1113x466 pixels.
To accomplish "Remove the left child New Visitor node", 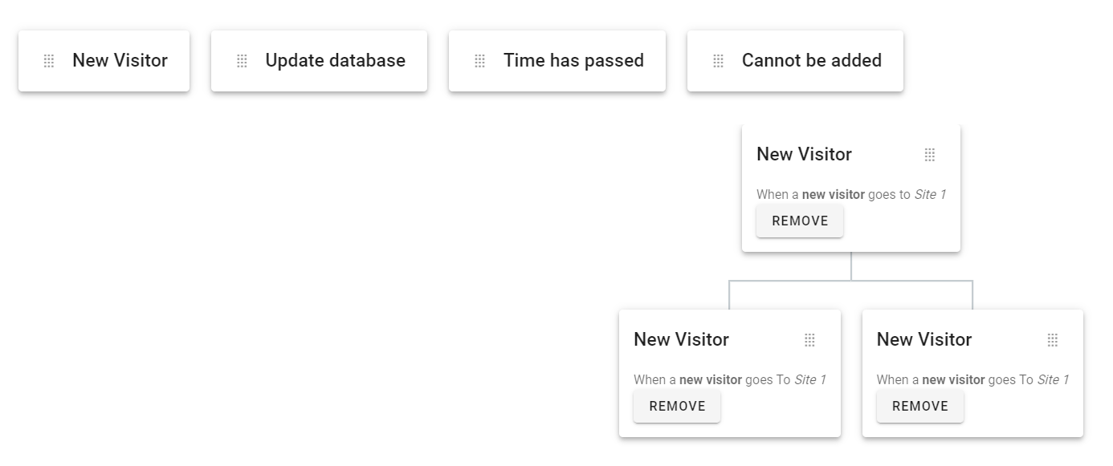I will tap(677, 406).
